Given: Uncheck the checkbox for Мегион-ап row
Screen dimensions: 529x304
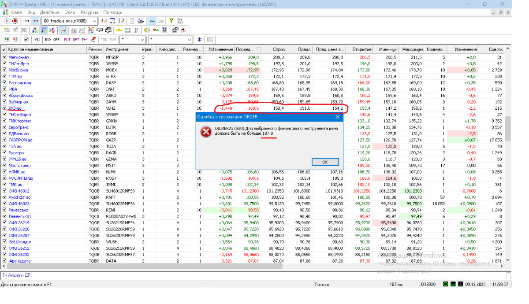Looking at the screenshot, I should tap(4, 57).
